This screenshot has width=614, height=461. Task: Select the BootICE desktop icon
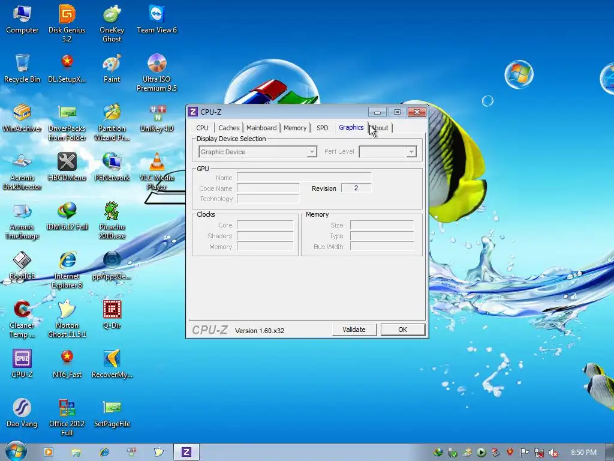pyautogui.click(x=22, y=266)
